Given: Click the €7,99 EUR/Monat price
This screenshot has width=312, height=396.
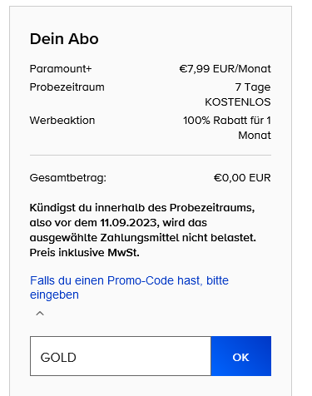Looking at the screenshot, I should 225,69.
